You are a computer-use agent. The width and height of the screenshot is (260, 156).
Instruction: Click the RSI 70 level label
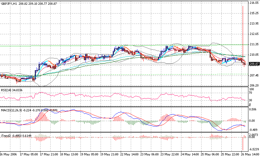251,93
